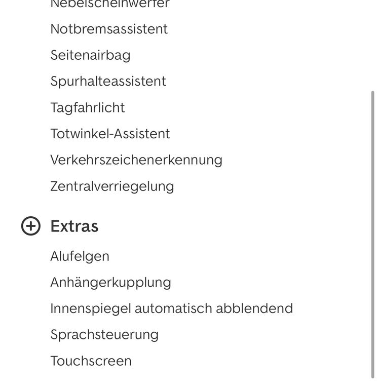Screen dimensions: 377x389
Task: Click the word Innenspiegel
Action: click(90, 309)
